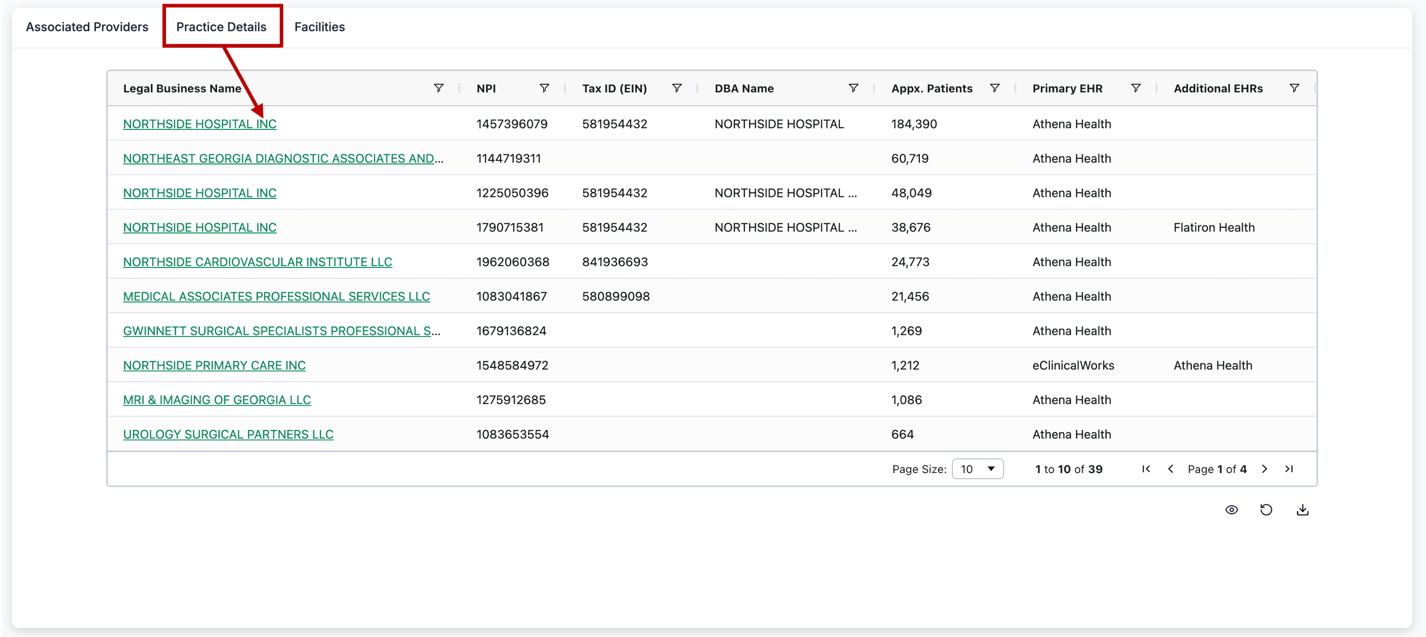This screenshot has height=637, width=1426.
Task: Filter the DBA Name column
Action: 853,88
